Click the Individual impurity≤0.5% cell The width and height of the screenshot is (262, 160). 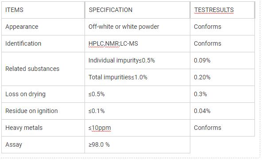[x=137, y=61]
